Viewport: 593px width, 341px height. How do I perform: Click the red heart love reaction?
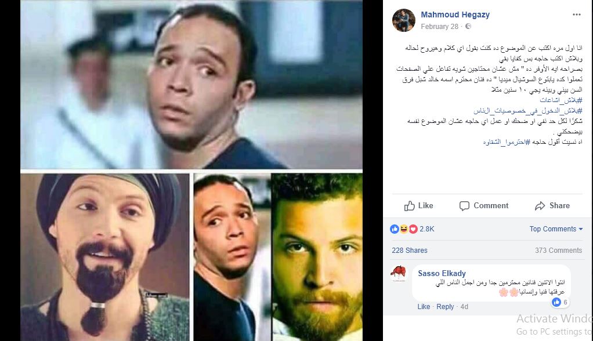[x=413, y=229]
